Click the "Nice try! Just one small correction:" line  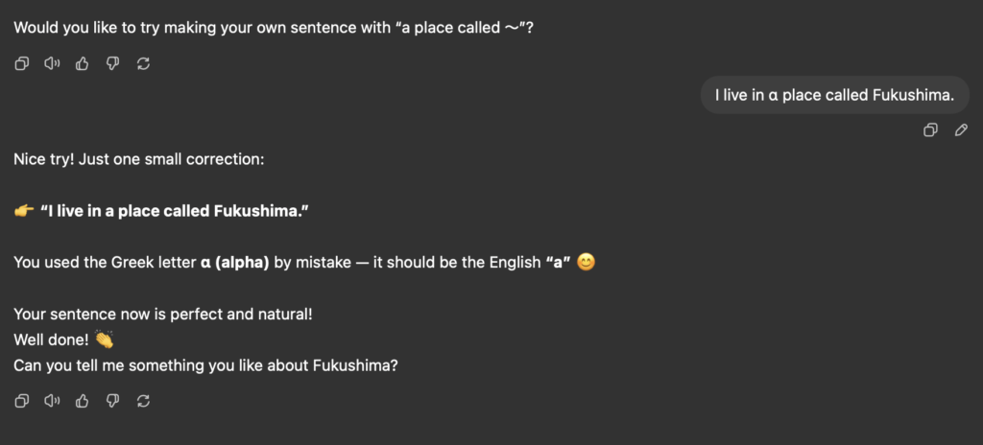(139, 159)
